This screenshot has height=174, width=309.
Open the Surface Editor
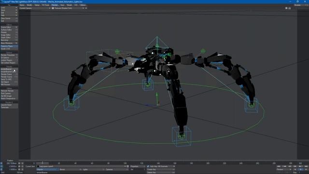click(x=9, y=30)
